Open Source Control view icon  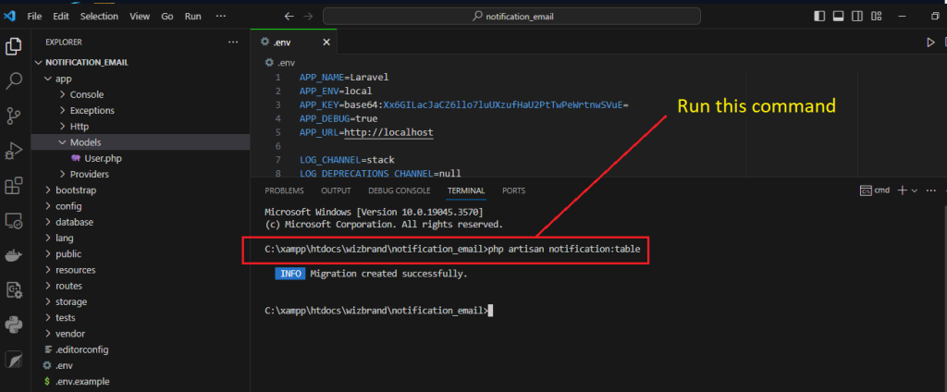[x=14, y=116]
